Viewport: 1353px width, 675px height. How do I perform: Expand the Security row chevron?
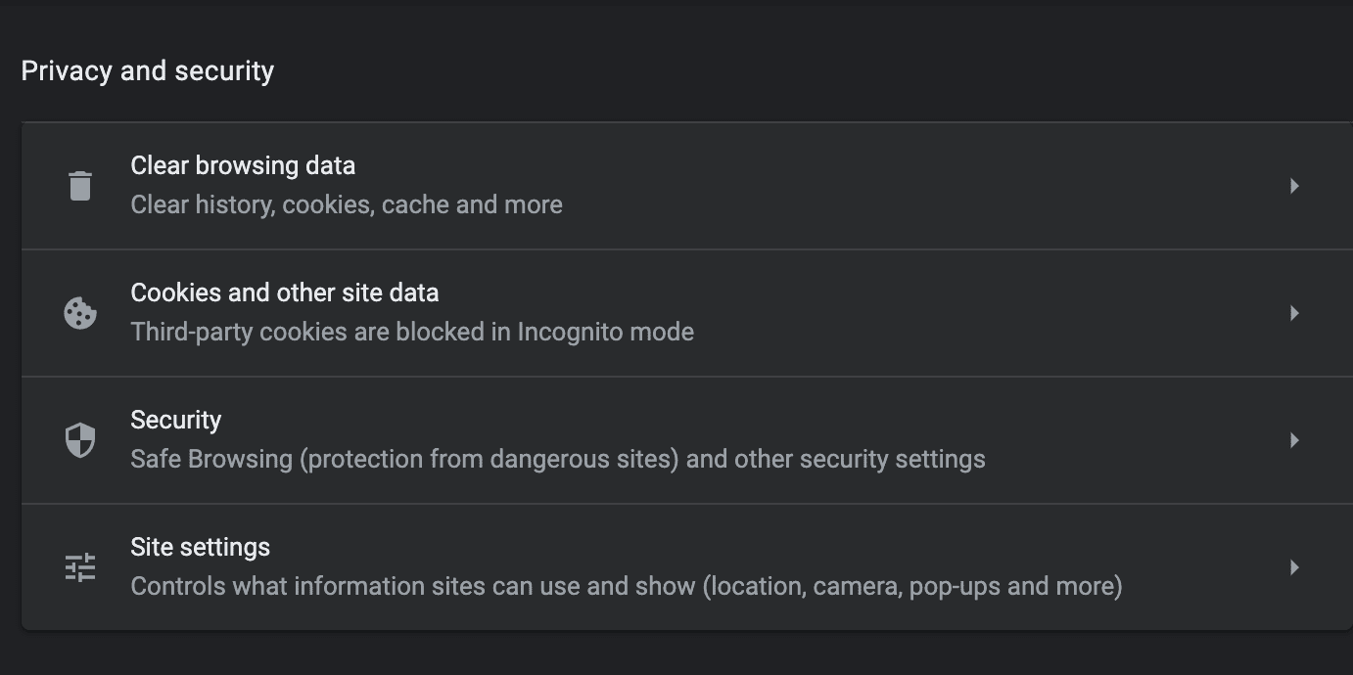tap(1295, 439)
